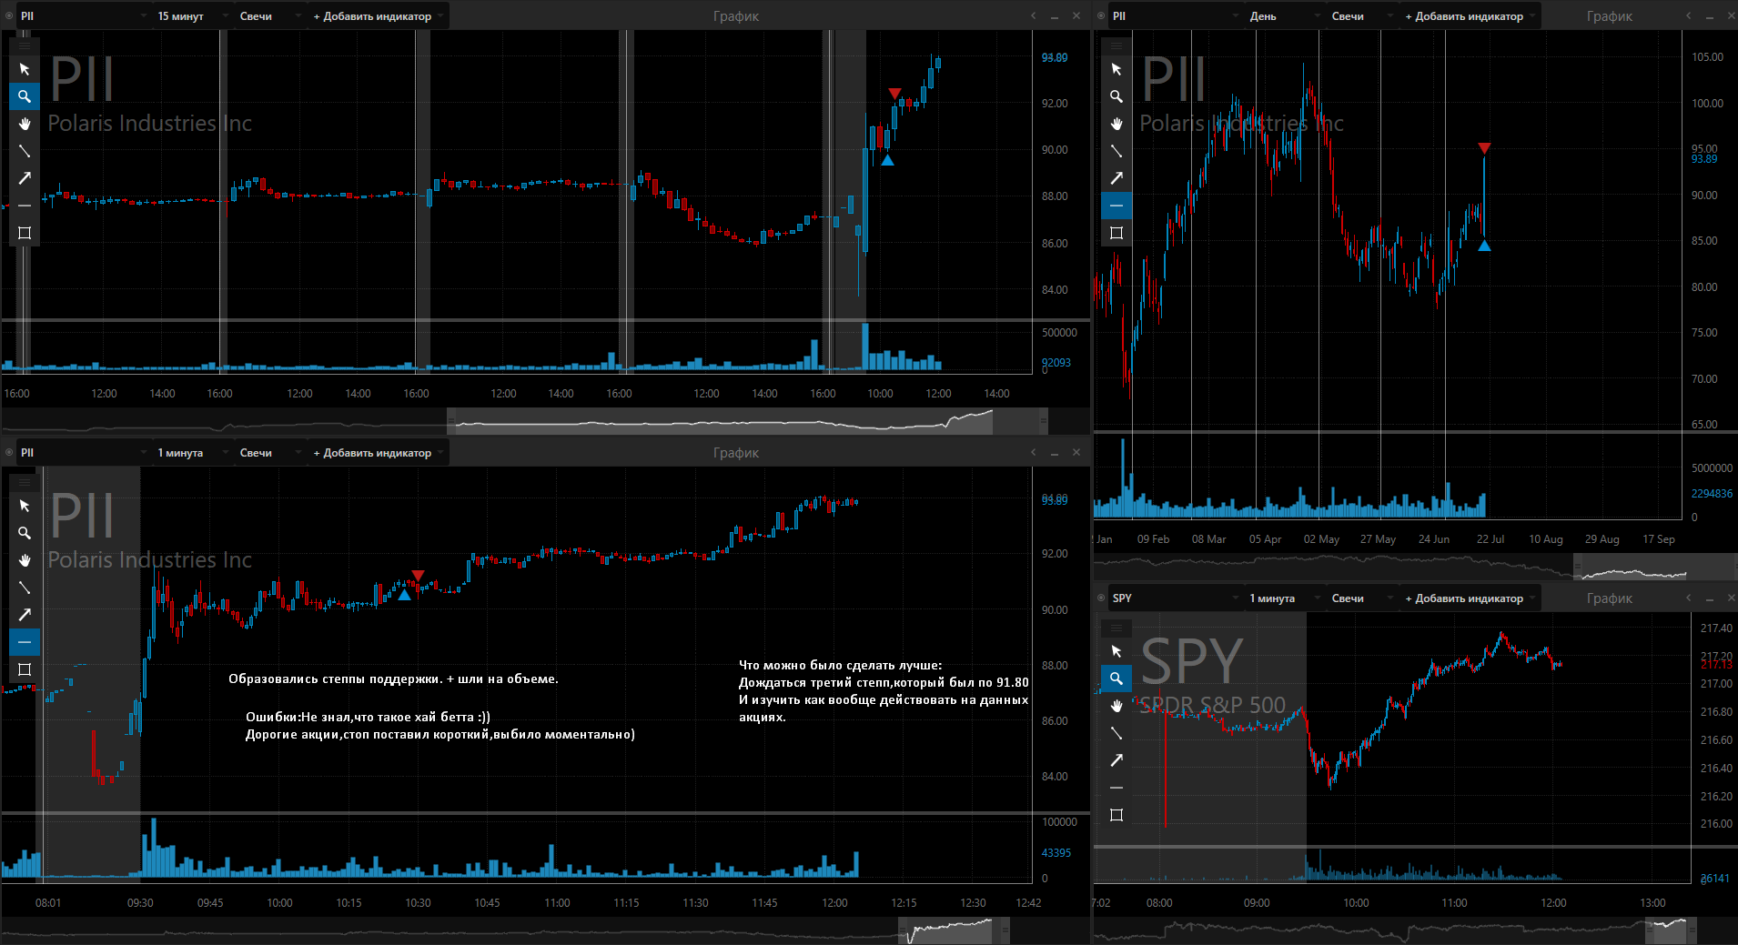The height and width of the screenshot is (945, 1738).
Task: Click back arrow in SPY chart header
Action: click(1689, 598)
